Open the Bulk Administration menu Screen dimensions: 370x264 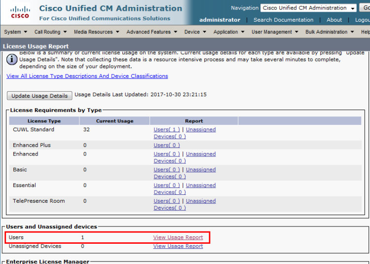(330, 32)
